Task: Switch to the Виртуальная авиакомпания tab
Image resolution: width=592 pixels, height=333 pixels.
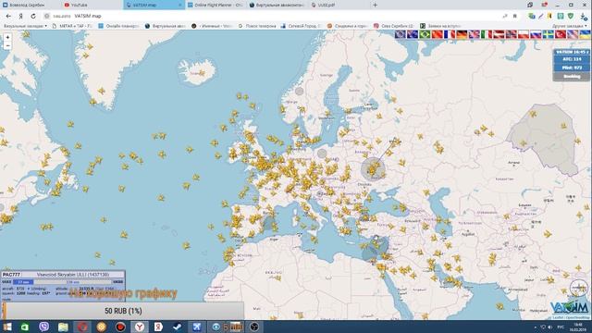Action: (277, 5)
